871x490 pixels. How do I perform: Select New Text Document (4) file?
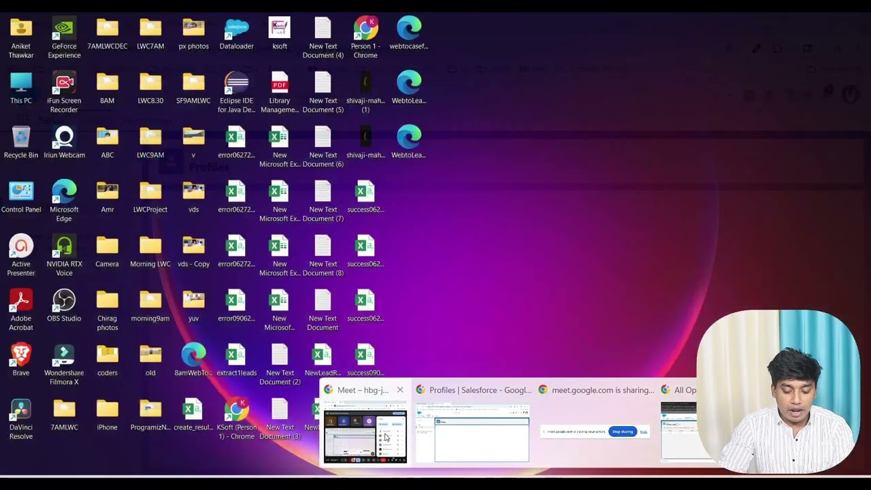click(323, 37)
